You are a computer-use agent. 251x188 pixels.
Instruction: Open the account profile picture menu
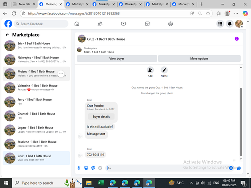point(239,24)
